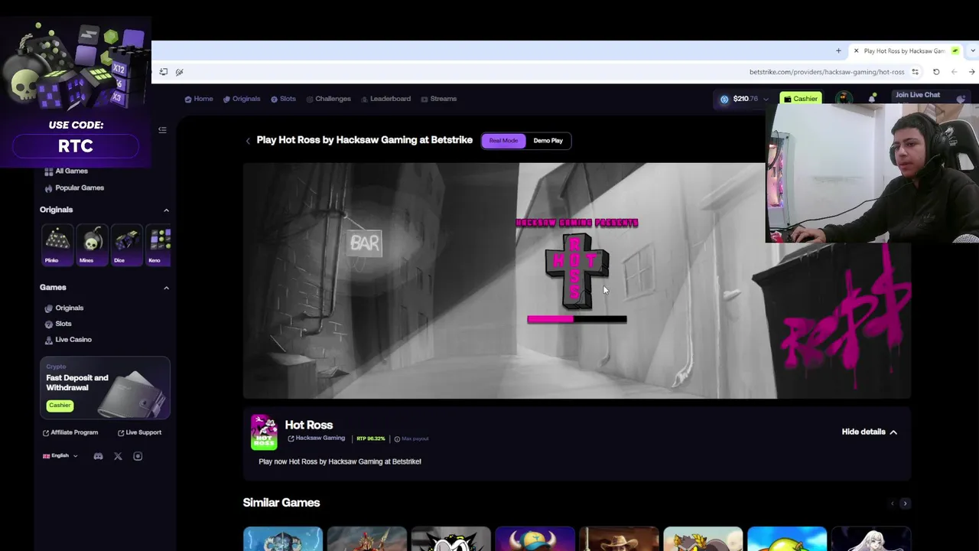
Task: Open the Instagram icon link
Action: tap(138, 456)
